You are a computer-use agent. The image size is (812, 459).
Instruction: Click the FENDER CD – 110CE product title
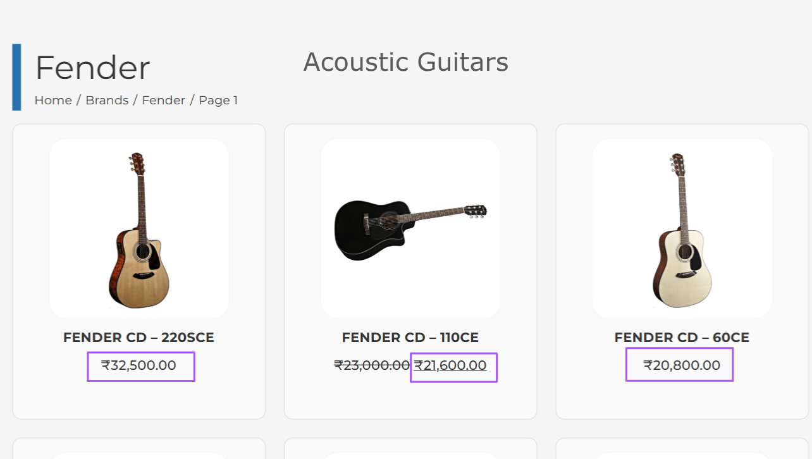click(410, 338)
